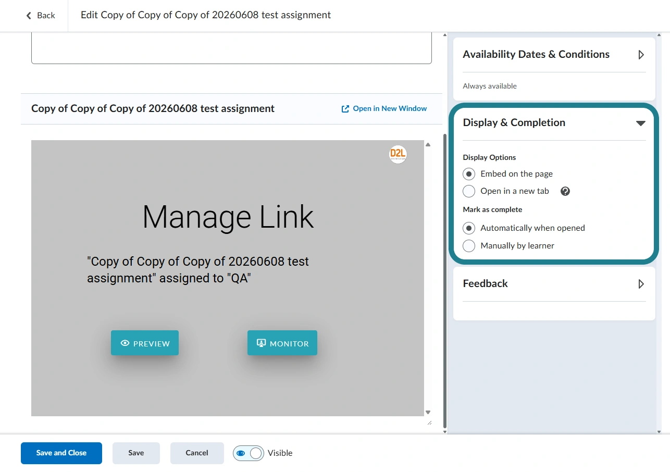The height and width of the screenshot is (472, 670).
Task: Click the open-in-new-window icon
Action: [345, 109]
